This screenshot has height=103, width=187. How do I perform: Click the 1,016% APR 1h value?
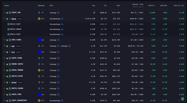tap(152, 13)
